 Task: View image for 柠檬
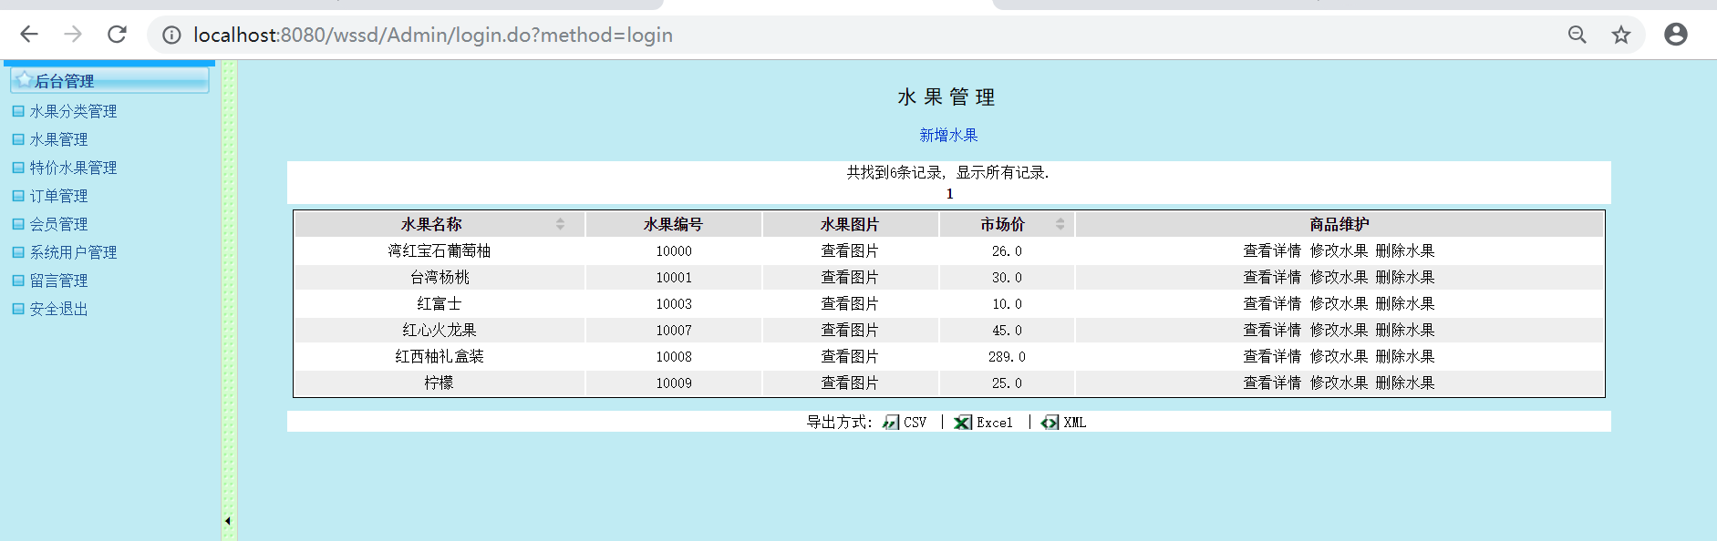[x=850, y=383]
